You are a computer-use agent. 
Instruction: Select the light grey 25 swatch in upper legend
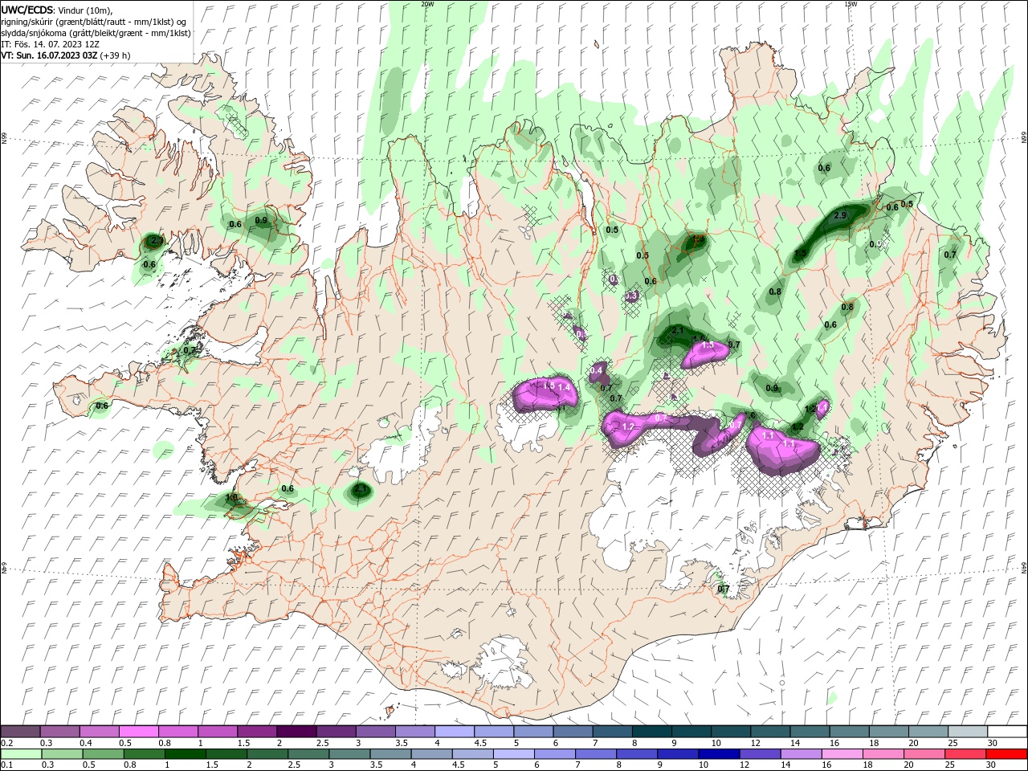[x=968, y=732]
